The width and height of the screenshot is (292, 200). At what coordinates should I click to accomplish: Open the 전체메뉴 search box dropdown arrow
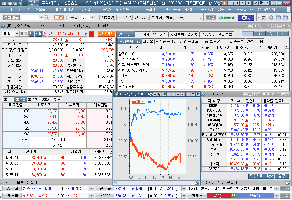pos(41,17)
